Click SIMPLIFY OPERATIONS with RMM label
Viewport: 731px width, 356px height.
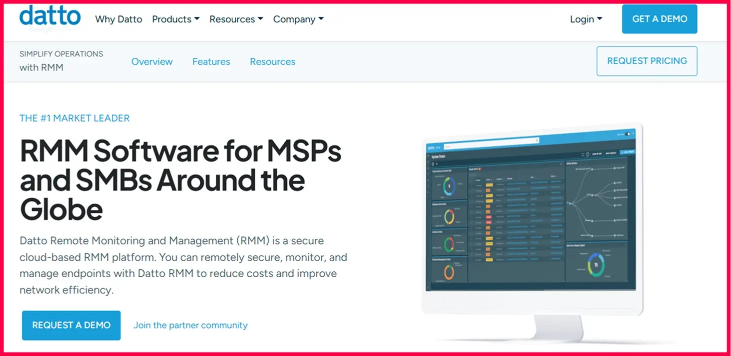[x=61, y=60]
